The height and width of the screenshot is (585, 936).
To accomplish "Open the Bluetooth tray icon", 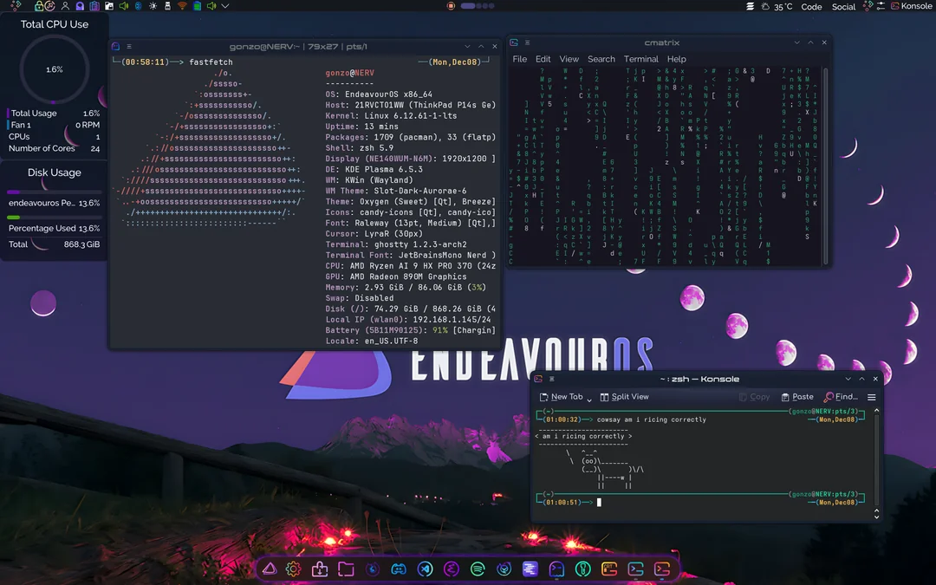I will tap(138, 6).
